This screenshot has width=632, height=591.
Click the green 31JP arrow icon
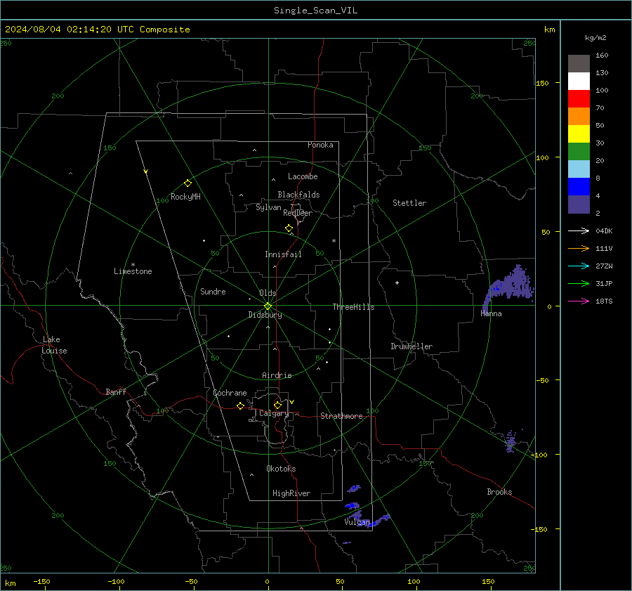(x=579, y=284)
